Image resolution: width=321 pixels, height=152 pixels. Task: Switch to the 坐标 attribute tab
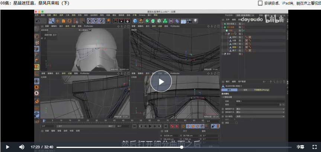coord(245,90)
